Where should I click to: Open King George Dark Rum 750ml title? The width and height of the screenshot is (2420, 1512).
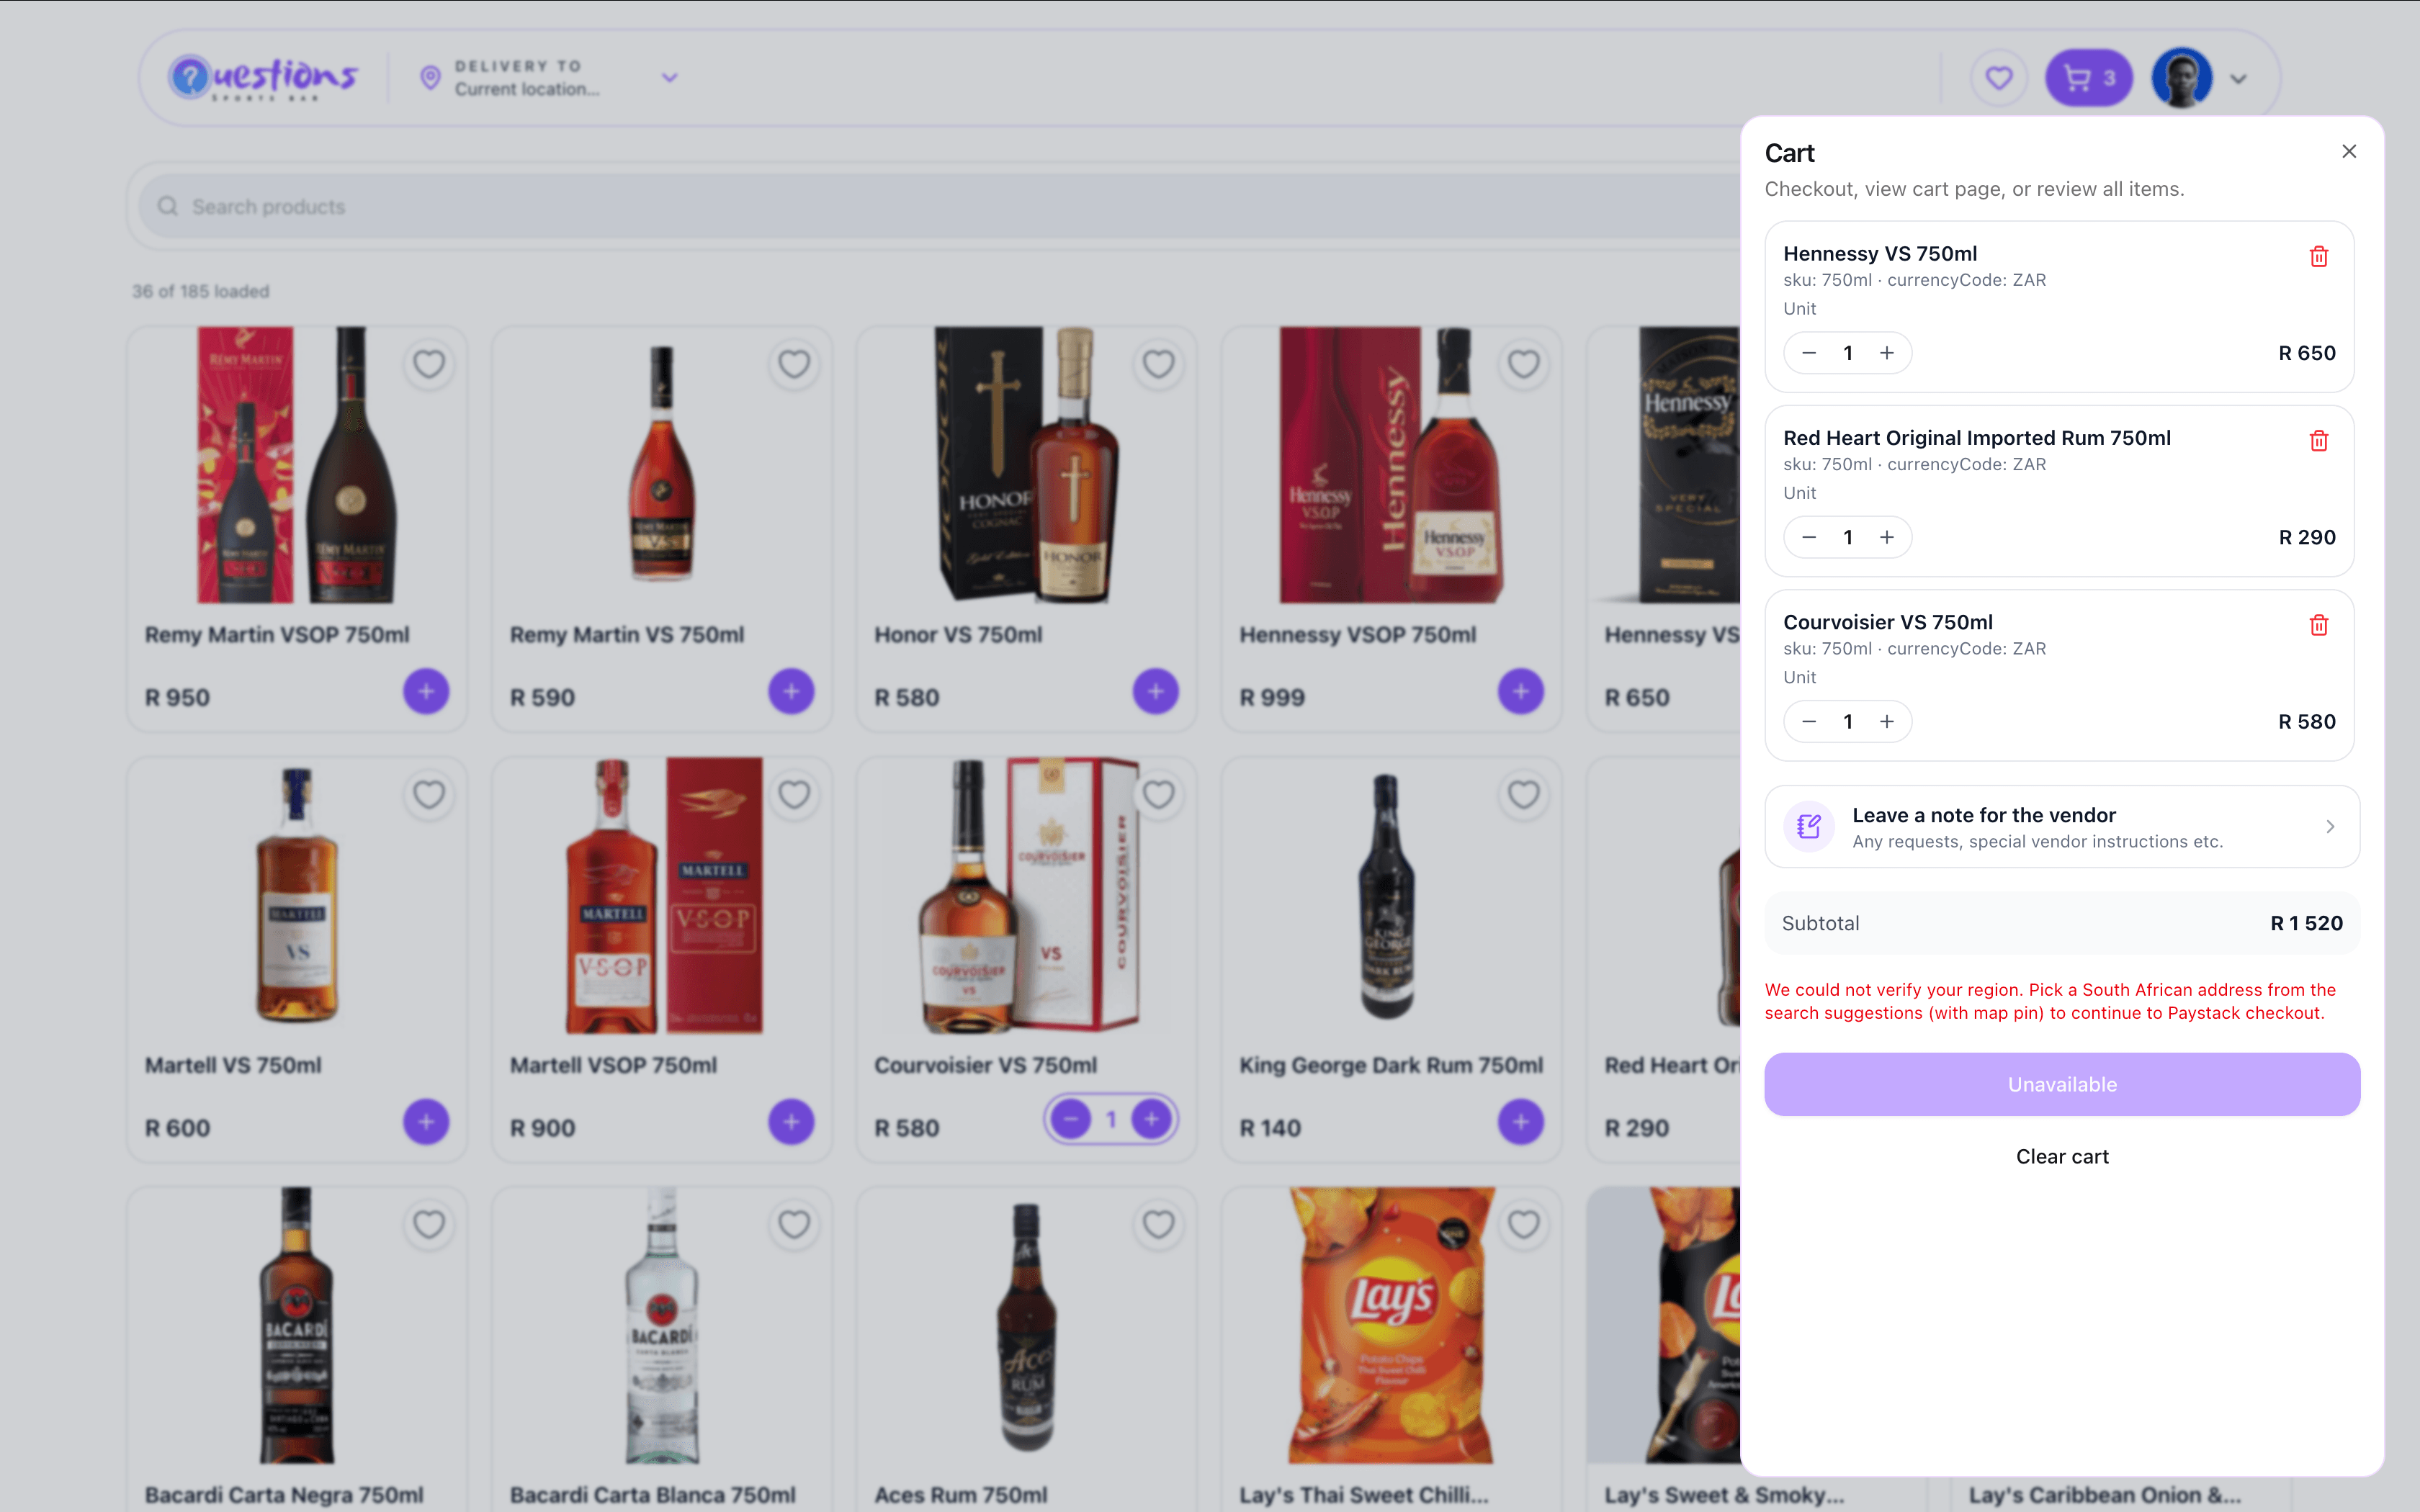click(x=1391, y=1066)
